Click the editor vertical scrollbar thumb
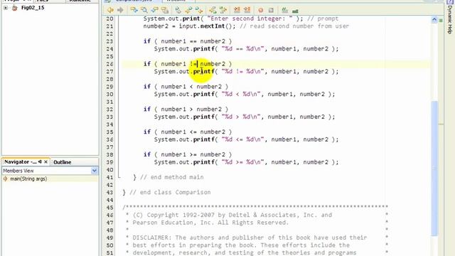 click(x=434, y=169)
